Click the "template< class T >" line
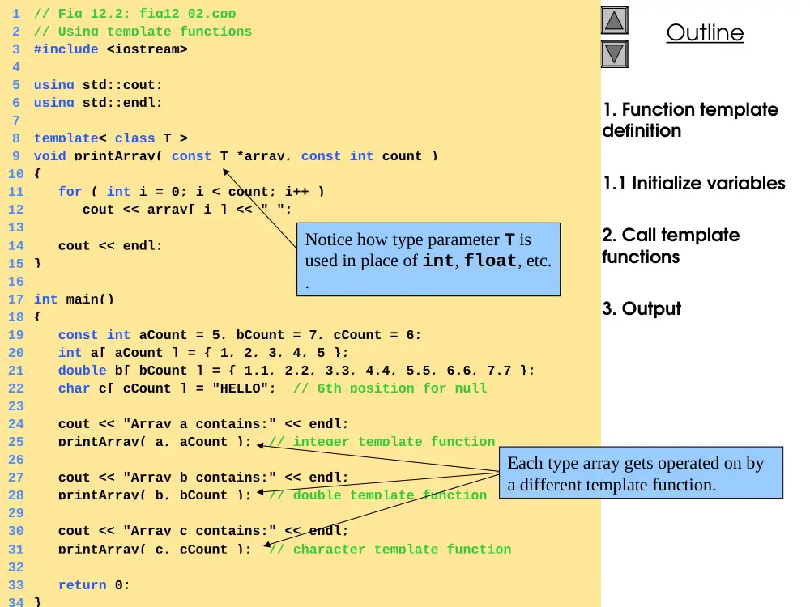The width and height of the screenshot is (810, 607). (110, 138)
